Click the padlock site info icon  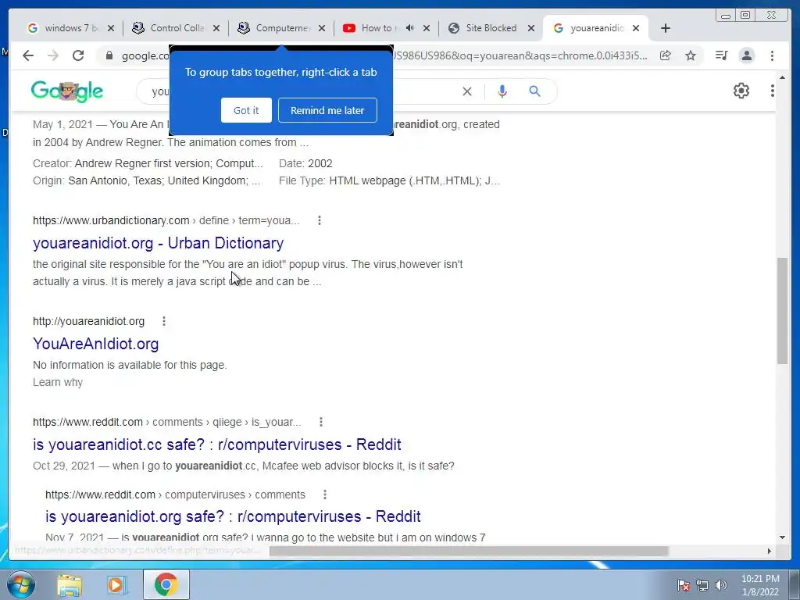click(x=109, y=55)
